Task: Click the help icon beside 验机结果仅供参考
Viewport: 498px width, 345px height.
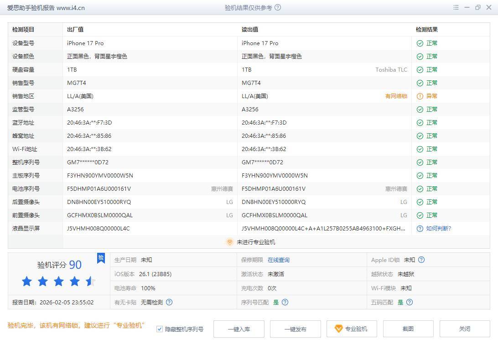Action: (x=278, y=8)
